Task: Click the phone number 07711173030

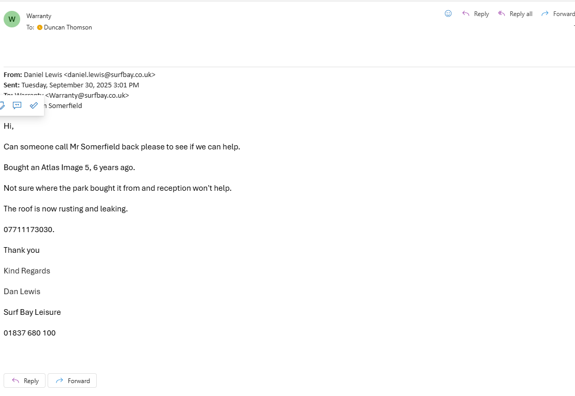Action: pyautogui.click(x=28, y=230)
